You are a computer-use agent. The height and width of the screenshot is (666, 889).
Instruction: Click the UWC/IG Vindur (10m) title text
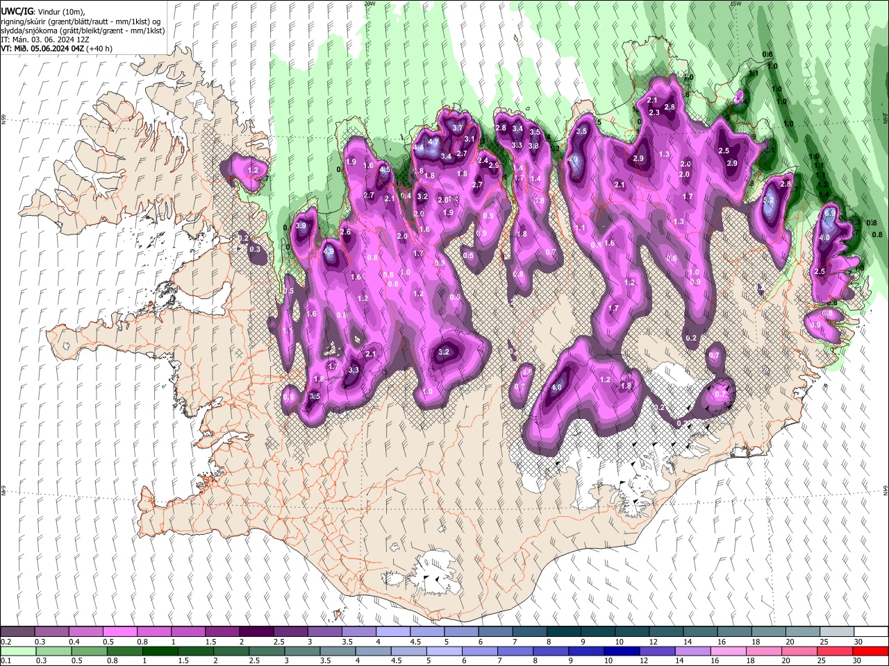(42, 11)
